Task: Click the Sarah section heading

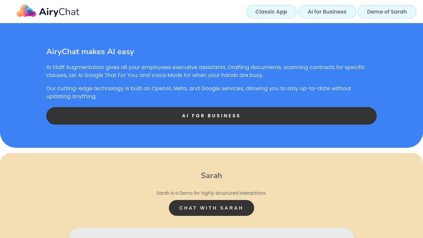Action: coord(211,176)
